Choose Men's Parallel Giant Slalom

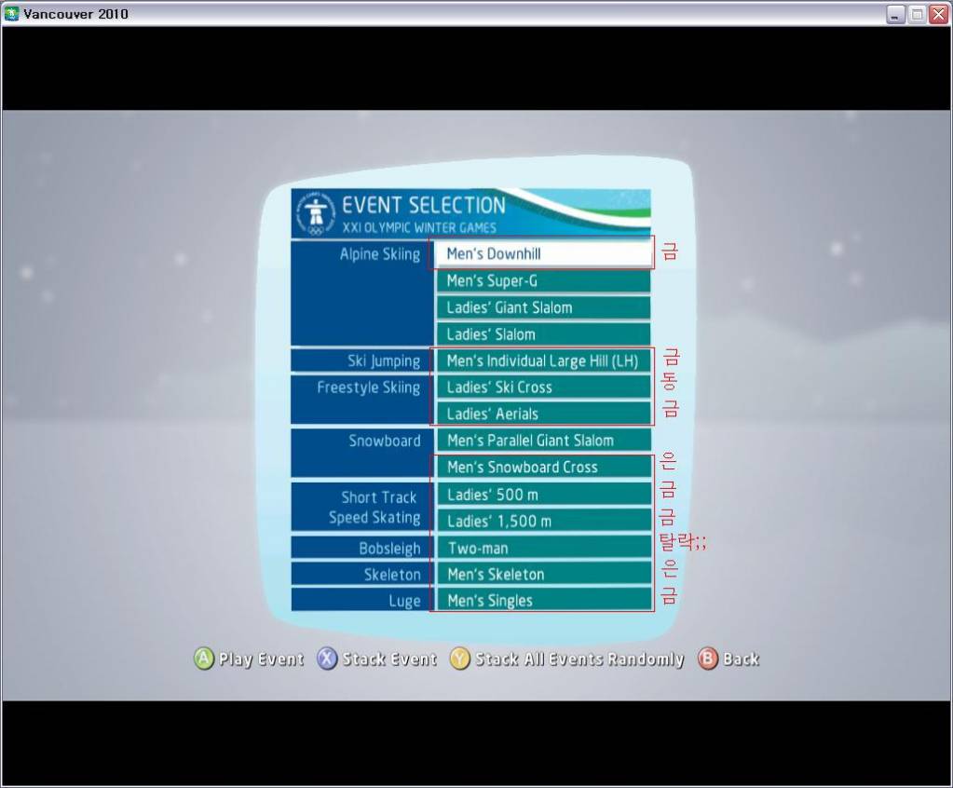543,441
